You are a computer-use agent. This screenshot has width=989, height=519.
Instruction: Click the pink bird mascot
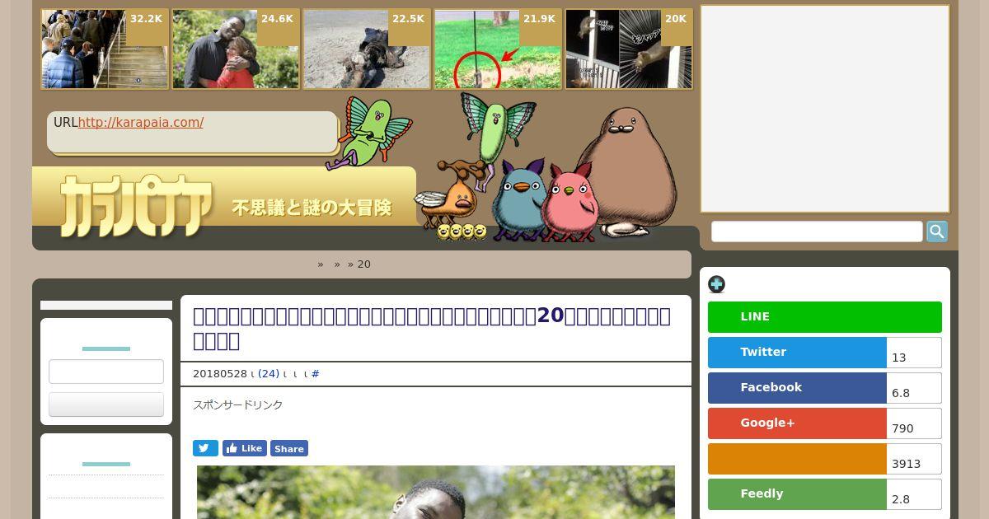pos(570,202)
